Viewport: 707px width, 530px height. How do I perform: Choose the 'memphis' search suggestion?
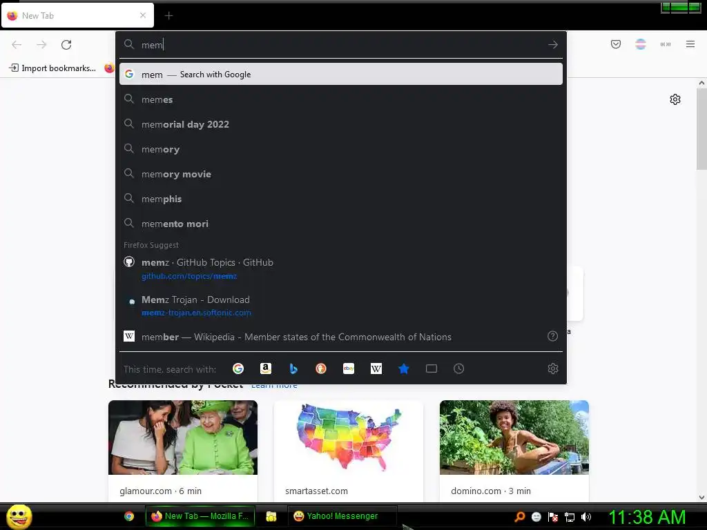point(341,198)
